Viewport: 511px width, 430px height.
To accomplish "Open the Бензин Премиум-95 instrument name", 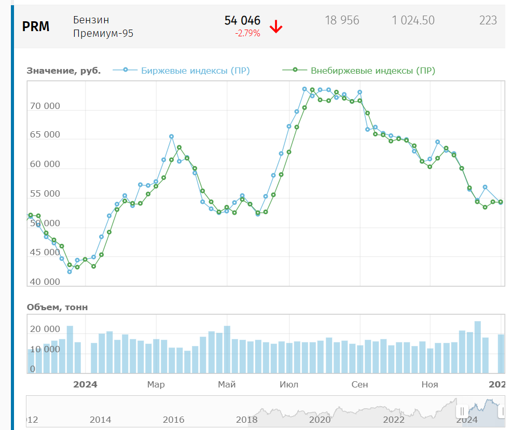I will coord(103,27).
